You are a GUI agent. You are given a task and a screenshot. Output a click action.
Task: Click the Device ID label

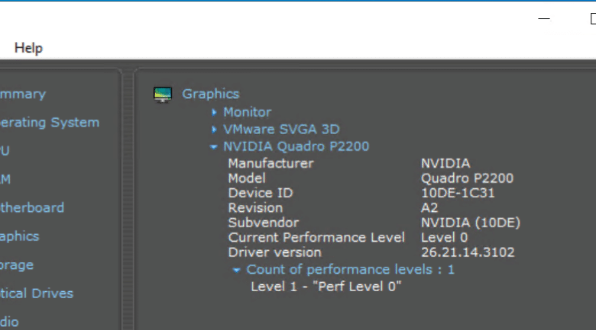261,193
